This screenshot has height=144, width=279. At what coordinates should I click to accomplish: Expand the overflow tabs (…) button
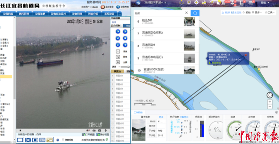pos(120,14)
